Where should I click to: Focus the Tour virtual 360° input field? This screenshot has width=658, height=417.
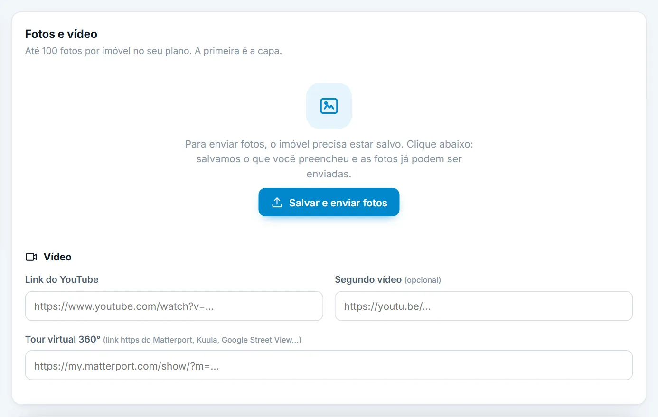pyautogui.click(x=329, y=365)
